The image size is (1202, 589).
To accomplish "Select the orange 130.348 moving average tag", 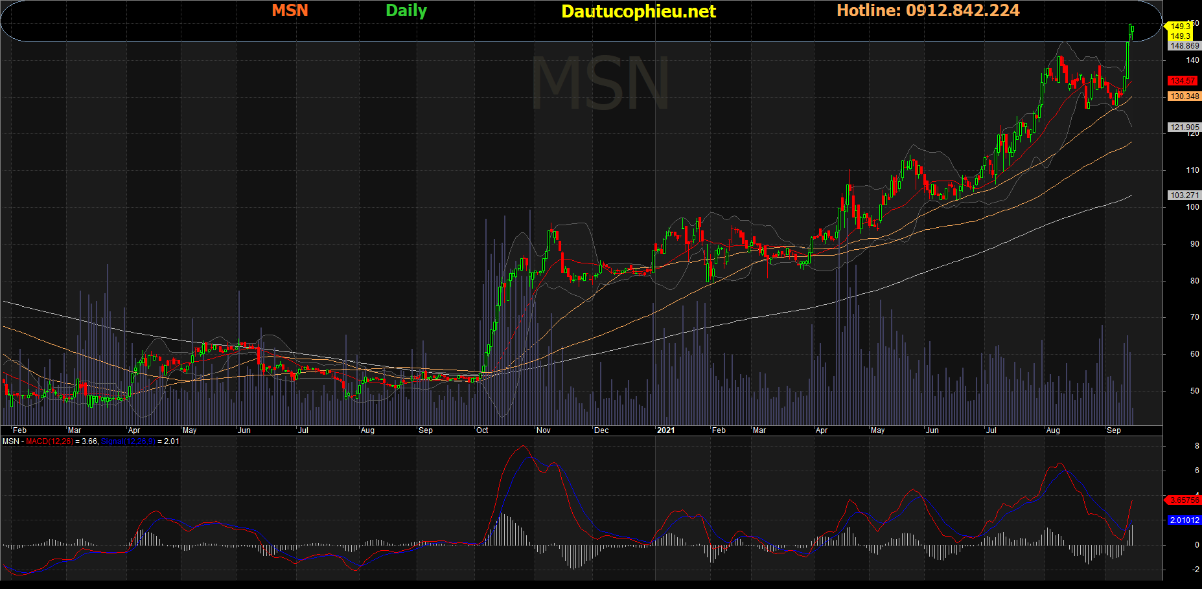I will coord(1184,96).
